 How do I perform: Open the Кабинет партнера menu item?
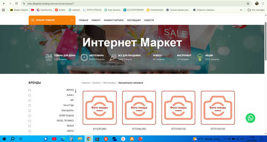(x=114, y=20)
